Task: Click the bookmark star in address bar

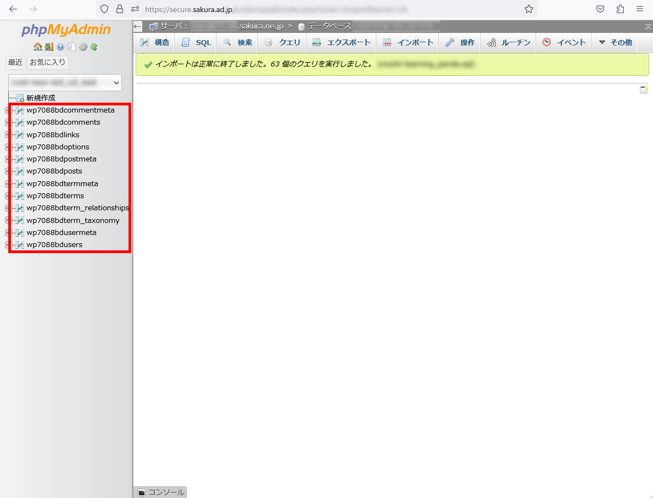Action: point(528,9)
